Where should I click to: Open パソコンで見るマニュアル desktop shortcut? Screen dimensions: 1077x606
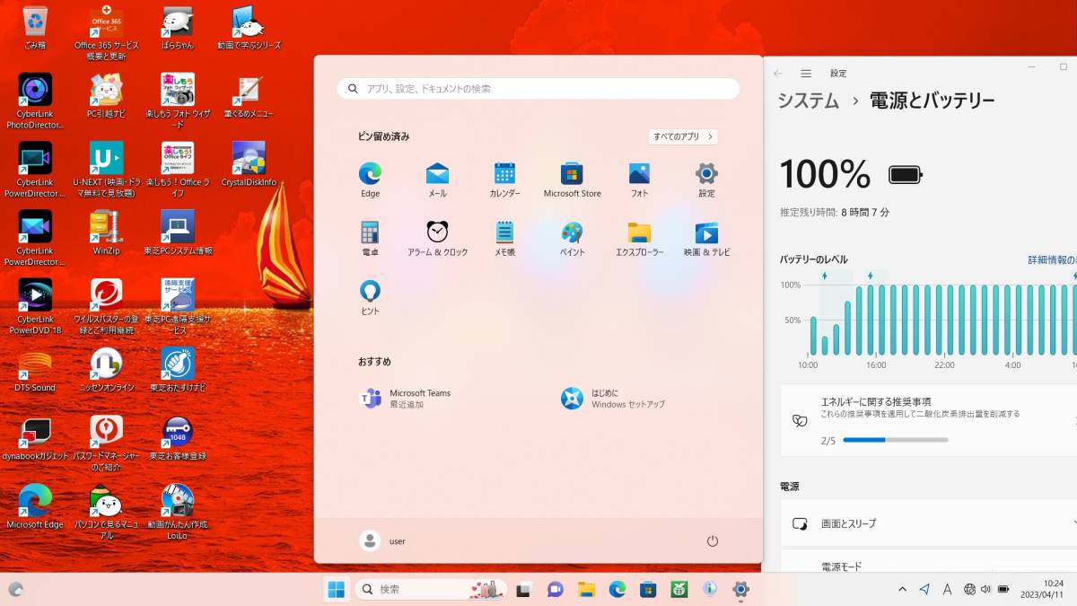[x=106, y=511]
